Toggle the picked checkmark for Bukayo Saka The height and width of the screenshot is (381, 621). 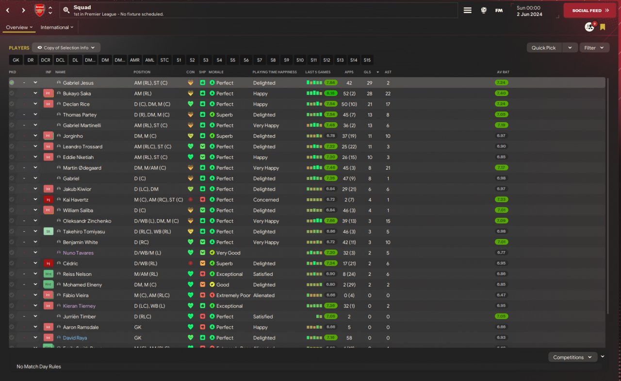point(12,94)
